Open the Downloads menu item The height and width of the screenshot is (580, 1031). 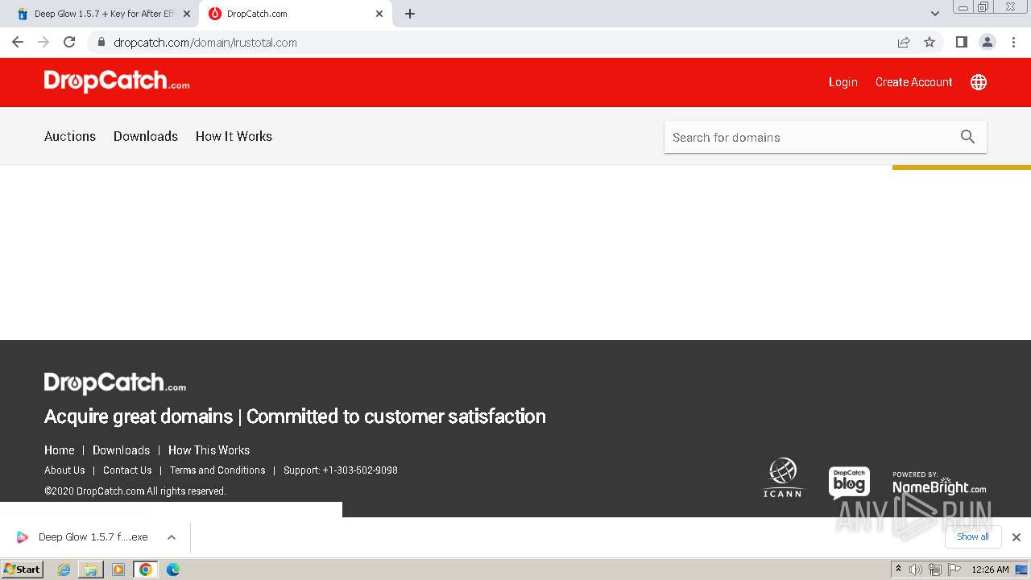146,136
